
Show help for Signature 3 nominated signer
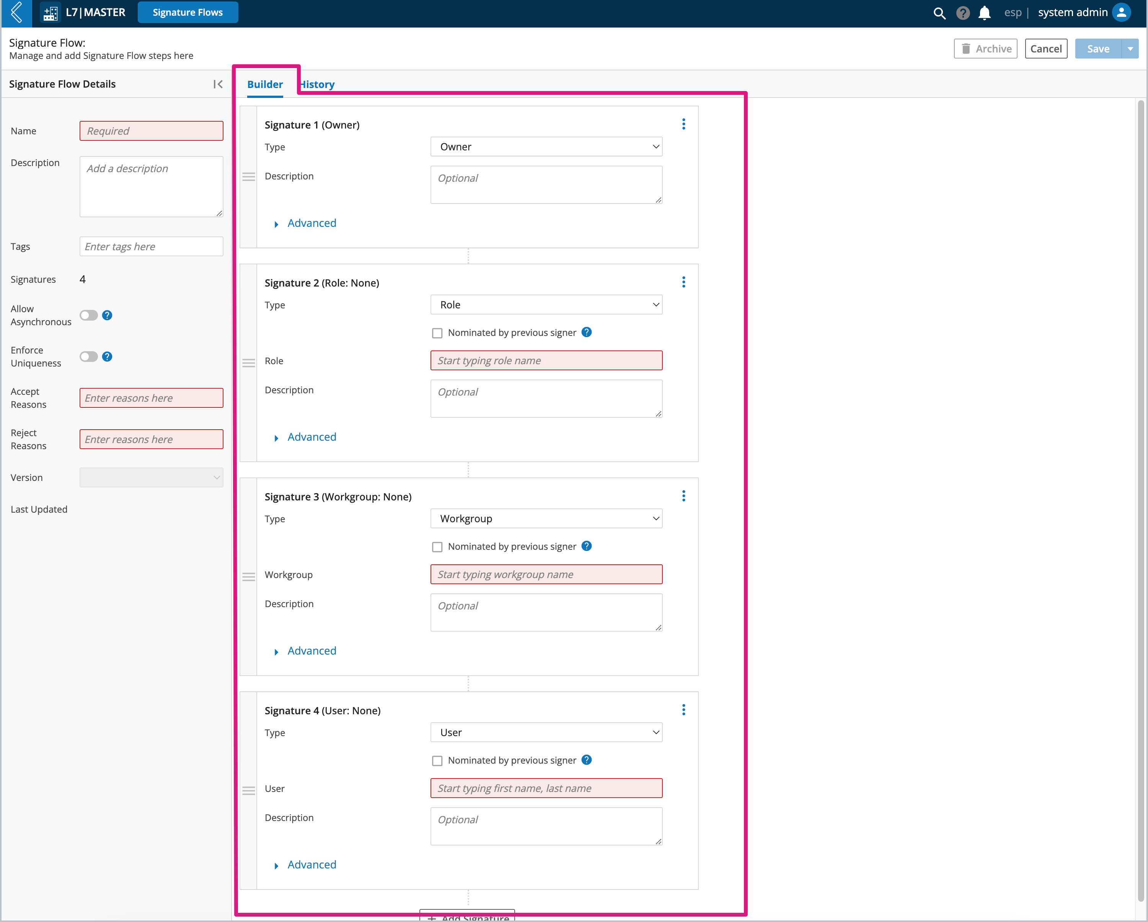[586, 546]
